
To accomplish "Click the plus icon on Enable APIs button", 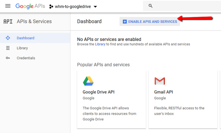I will pos(125,22).
